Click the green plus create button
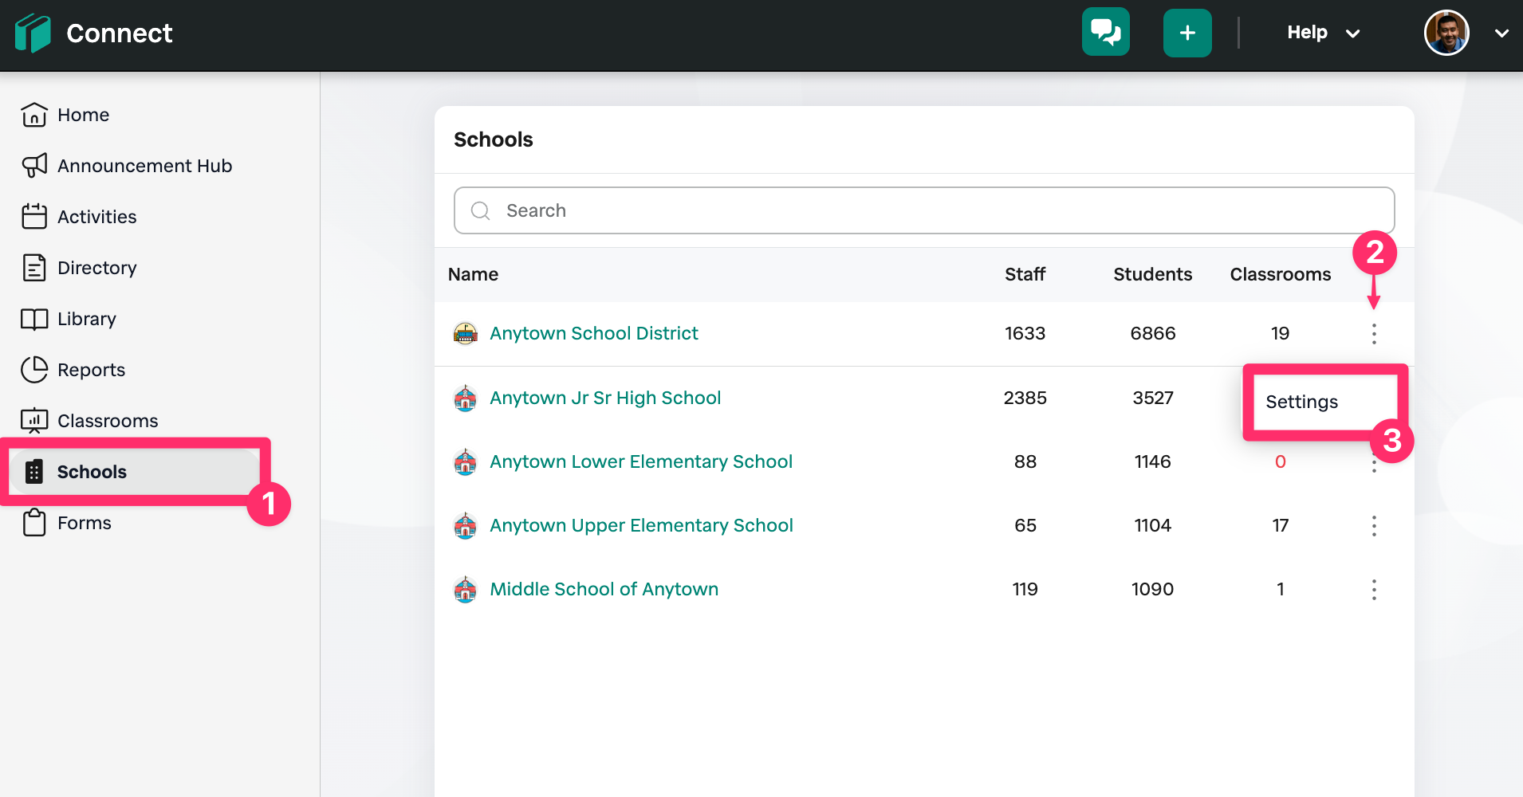Image resolution: width=1523 pixels, height=797 pixels. click(x=1187, y=33)
